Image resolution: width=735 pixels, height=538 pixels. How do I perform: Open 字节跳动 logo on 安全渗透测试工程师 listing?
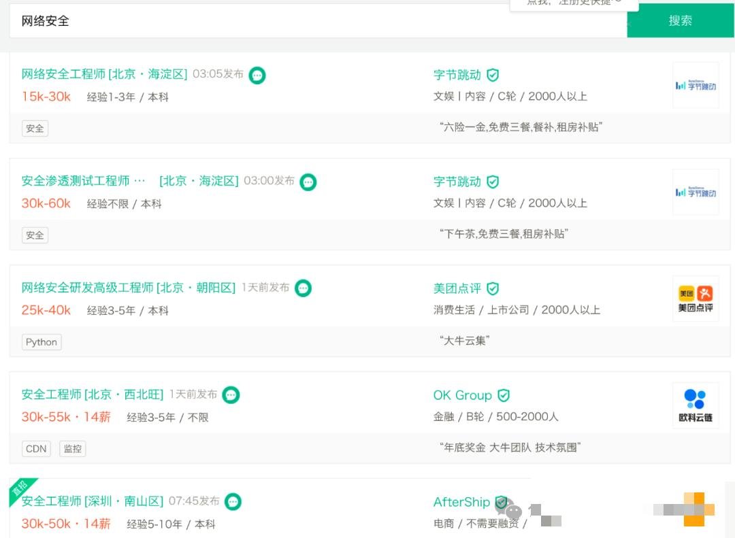(696, 192)
